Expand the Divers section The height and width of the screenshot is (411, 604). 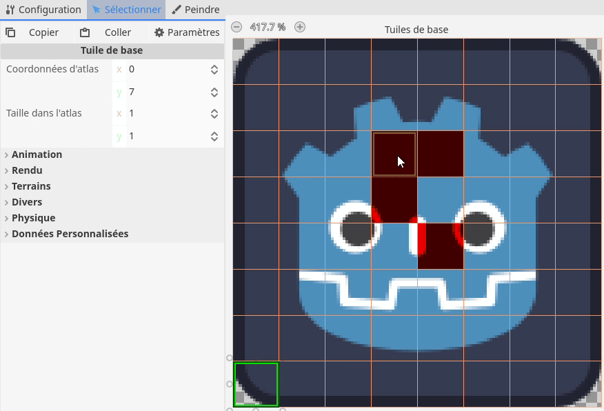112,202
